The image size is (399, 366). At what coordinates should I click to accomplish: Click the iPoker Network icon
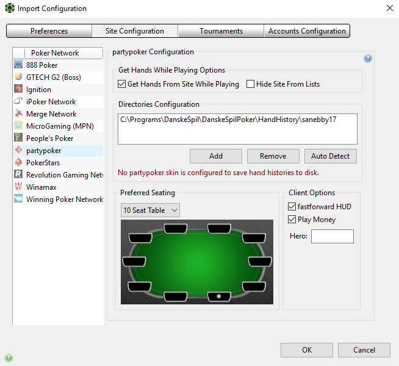pyautogui.click(x=18, y=101)
